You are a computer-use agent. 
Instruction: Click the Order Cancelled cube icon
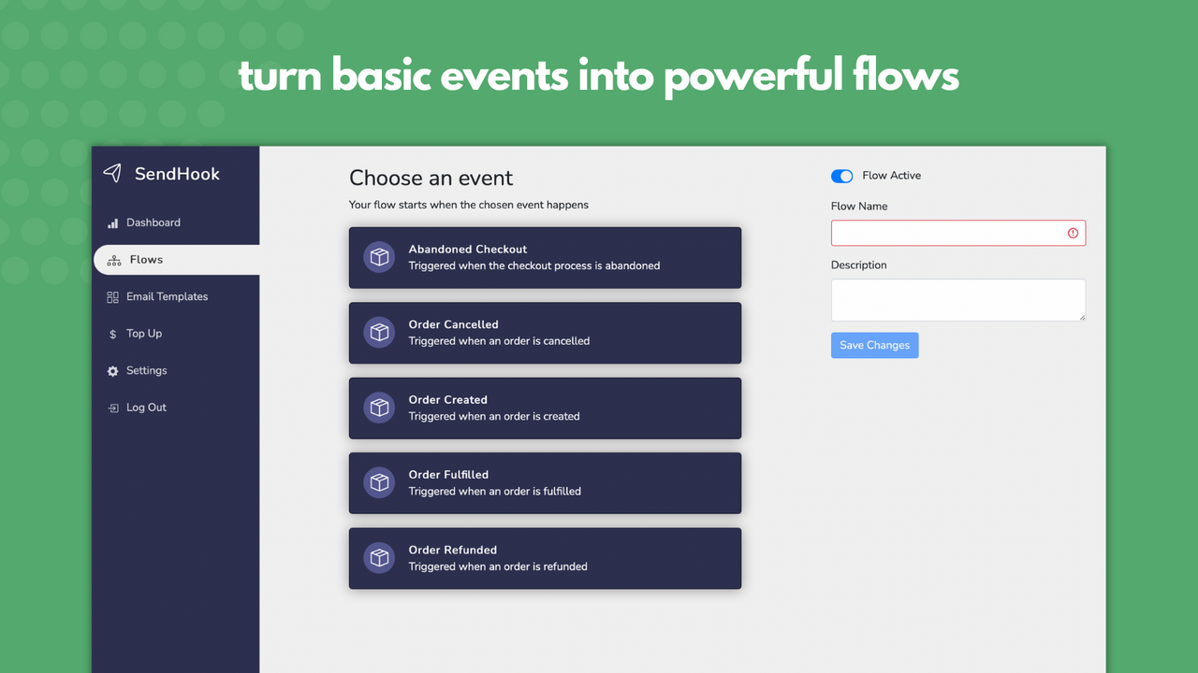point(378,333)
